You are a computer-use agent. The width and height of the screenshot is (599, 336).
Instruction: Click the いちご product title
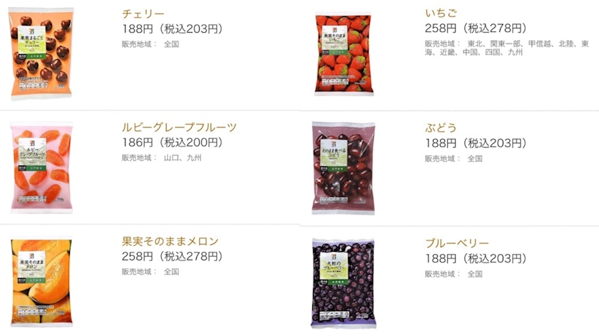(441, 13)
